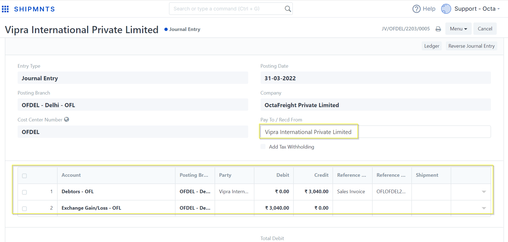Open the Ledger view
This screenshot has width=508, height=242.
click(432, 46)
